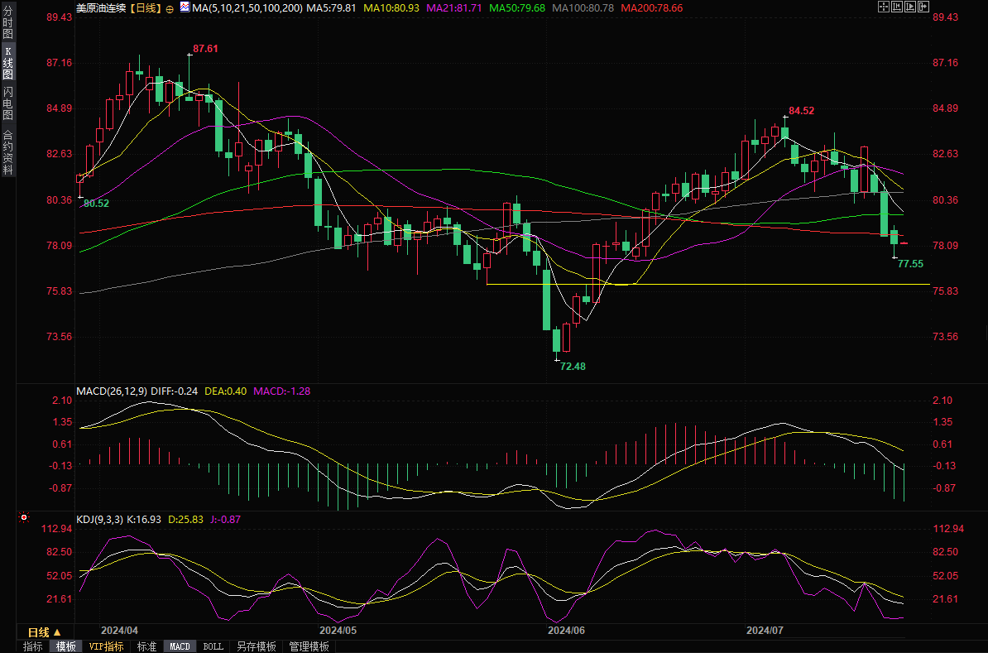Click the 72.48 low price marker
Viewport: 988px width, 653px height.
573,366
